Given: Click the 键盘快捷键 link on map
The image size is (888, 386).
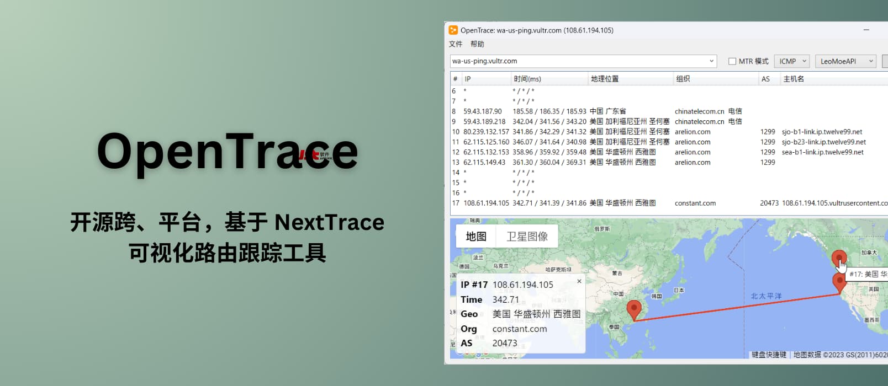Looking at the screenshot, I should [769, 355].
